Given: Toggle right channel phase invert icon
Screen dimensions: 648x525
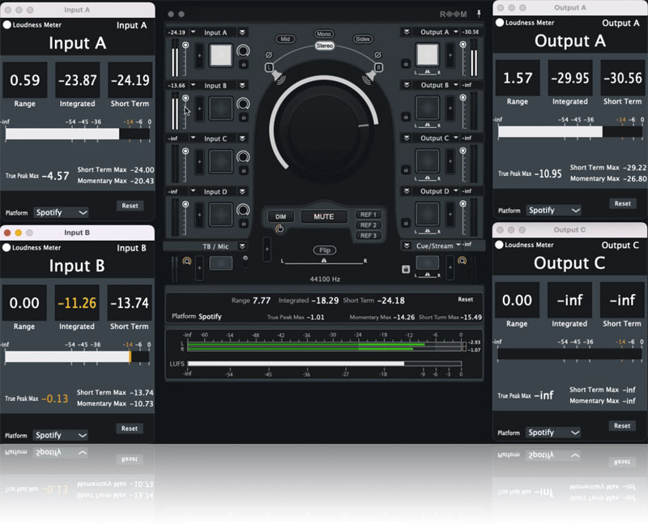Looking at the screenshot, I should click(378, 56).
